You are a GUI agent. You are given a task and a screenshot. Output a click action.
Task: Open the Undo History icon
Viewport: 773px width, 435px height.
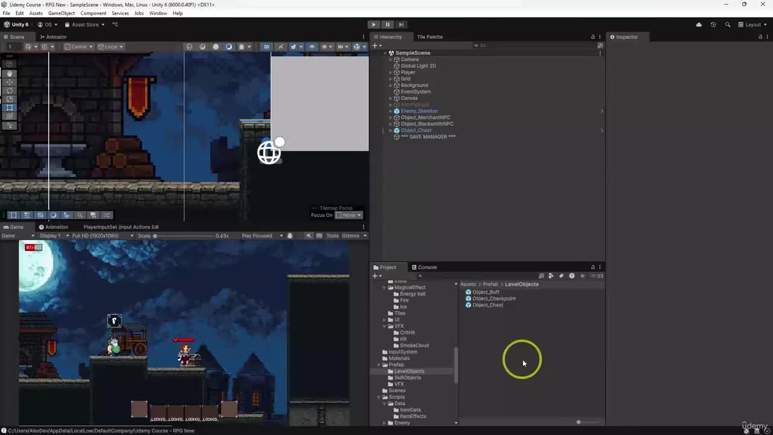(x=713, y=25)
